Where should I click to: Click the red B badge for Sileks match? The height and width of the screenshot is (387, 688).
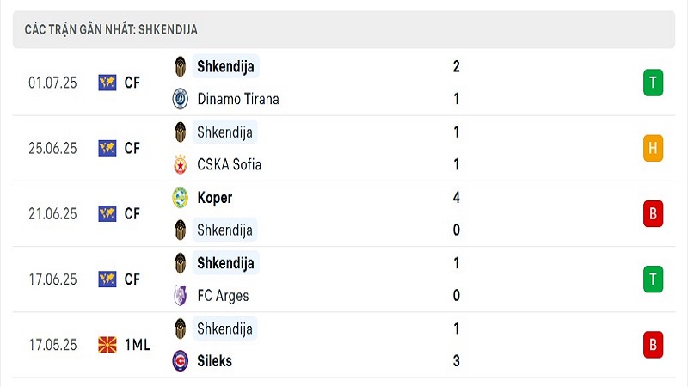653,345
